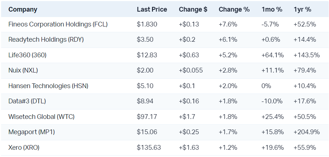329x157 pixels.
Task: Select the Data#3 (DTL) company name
Action: click(x=27, y=101)
